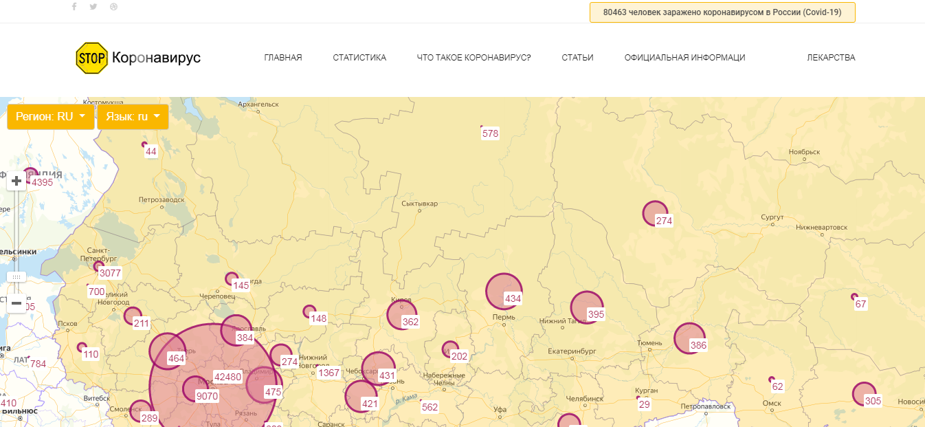Image resolution: width=925 pixels, height=427 pixels.
Task: Select the circle marker beside label 362
Action: pyautogui.click(x=402, y=315)
